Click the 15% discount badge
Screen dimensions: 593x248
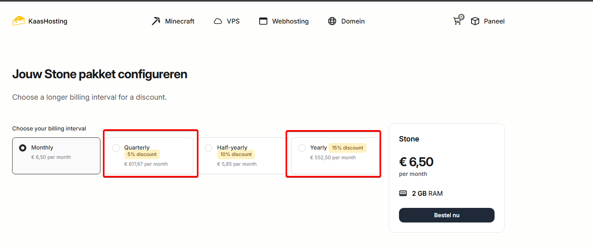(x=348, y=148)
